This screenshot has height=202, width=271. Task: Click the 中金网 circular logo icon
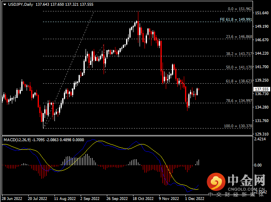[215, 182]
